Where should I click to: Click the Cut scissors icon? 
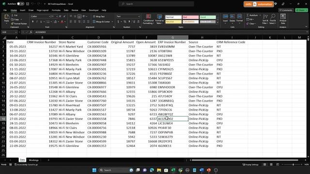pyautogui.click(x=12, y=15)
